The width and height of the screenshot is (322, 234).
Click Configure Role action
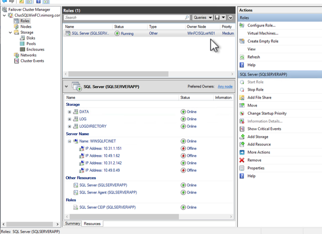point(261,25)
